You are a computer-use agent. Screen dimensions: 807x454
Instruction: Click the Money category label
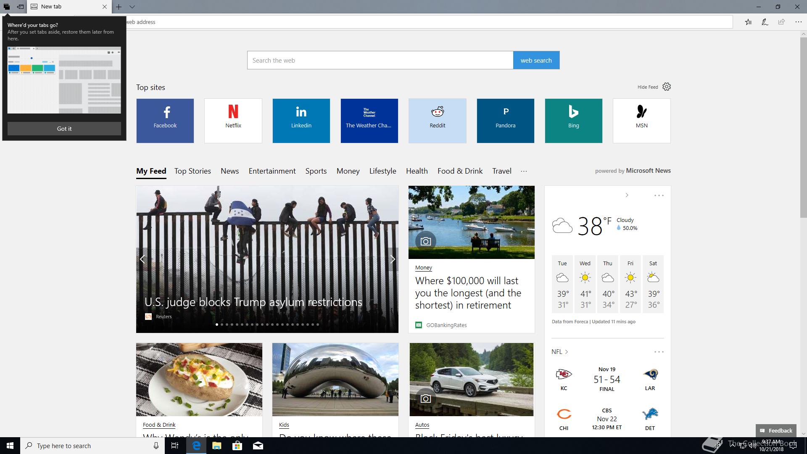point(424,268)
